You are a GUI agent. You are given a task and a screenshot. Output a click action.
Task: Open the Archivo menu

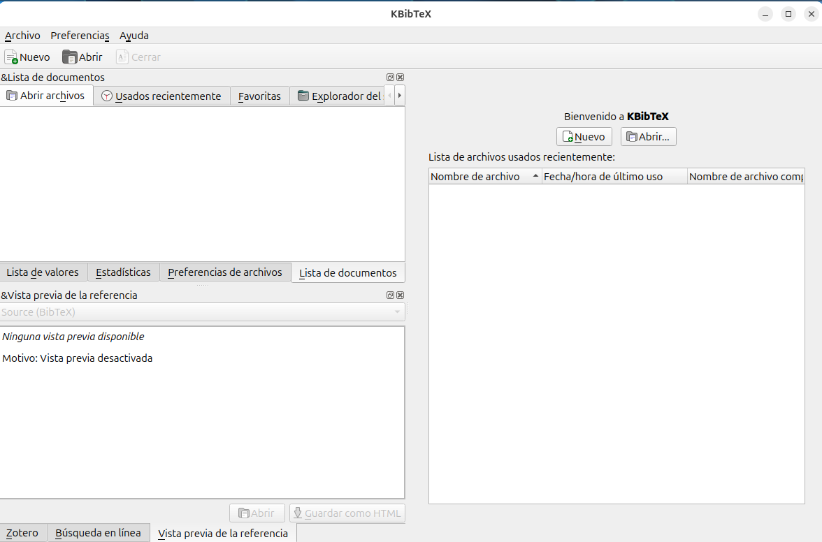(x=22, y=36)
